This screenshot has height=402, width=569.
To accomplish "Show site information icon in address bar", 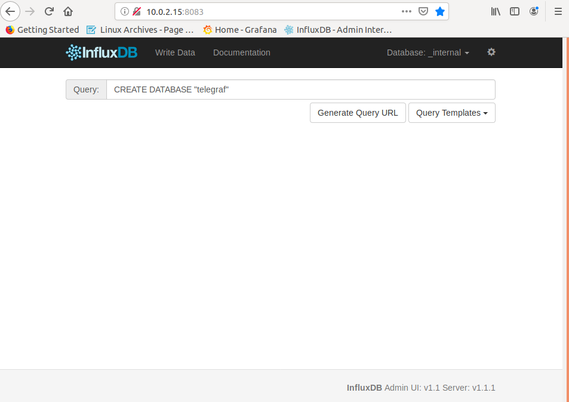I will pyautogui.click(x=124, y=11).
